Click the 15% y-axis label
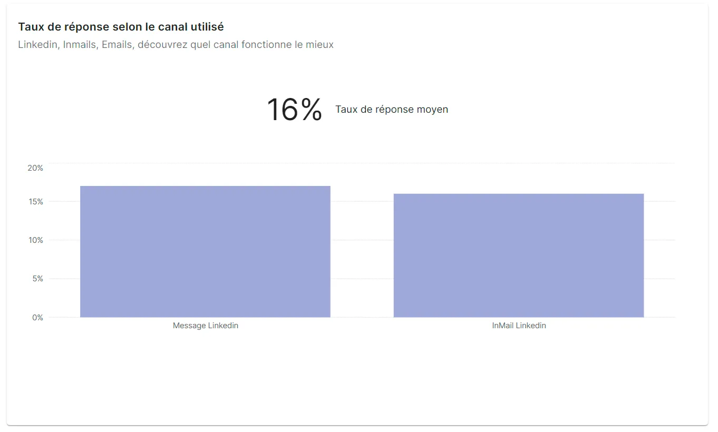This screenshot has height=432, width=718. 35,202
